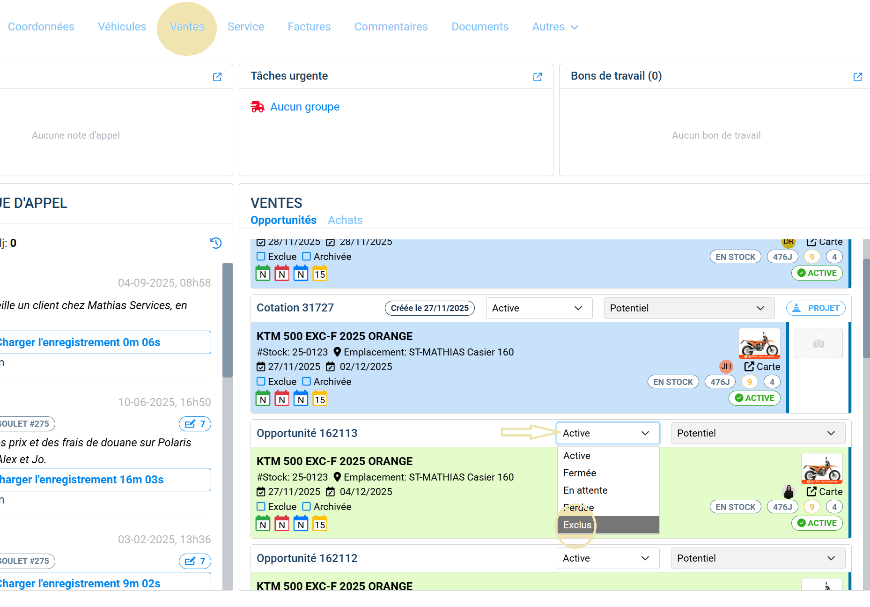This screenshot has width=870, height=607.
Task: Select Exclus option in status dropdown
Action: point(608,525)
